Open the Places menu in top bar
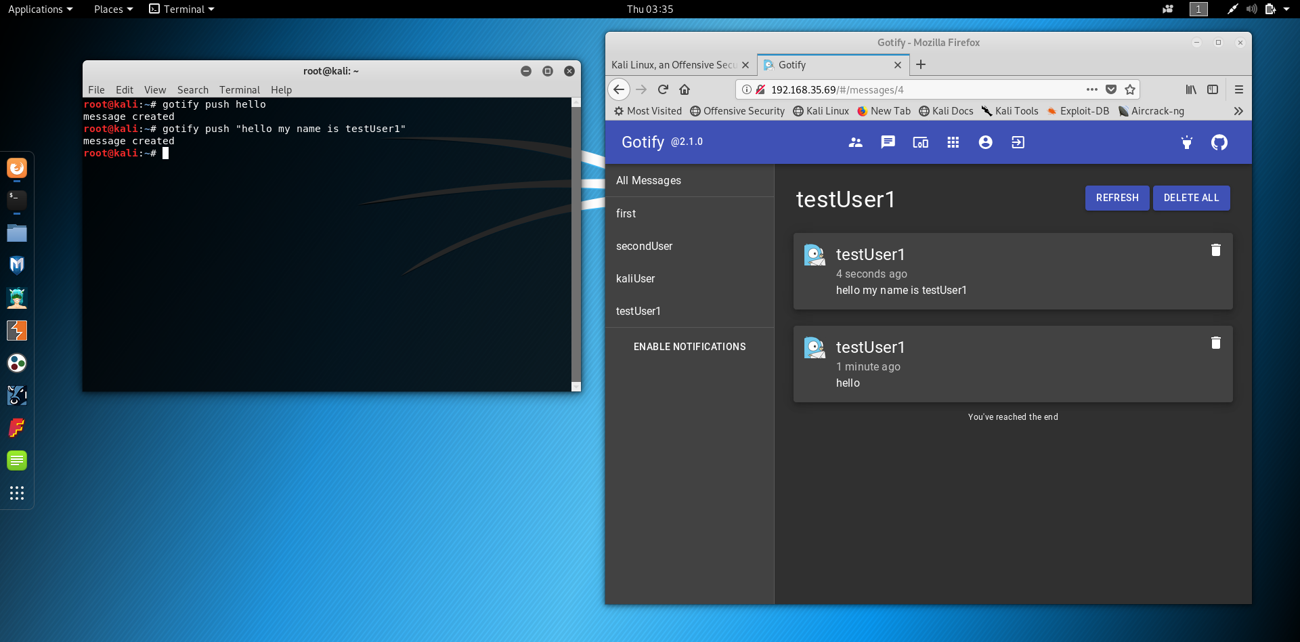The width and height of the screenshot is (1300, 642). coord(113,9)
